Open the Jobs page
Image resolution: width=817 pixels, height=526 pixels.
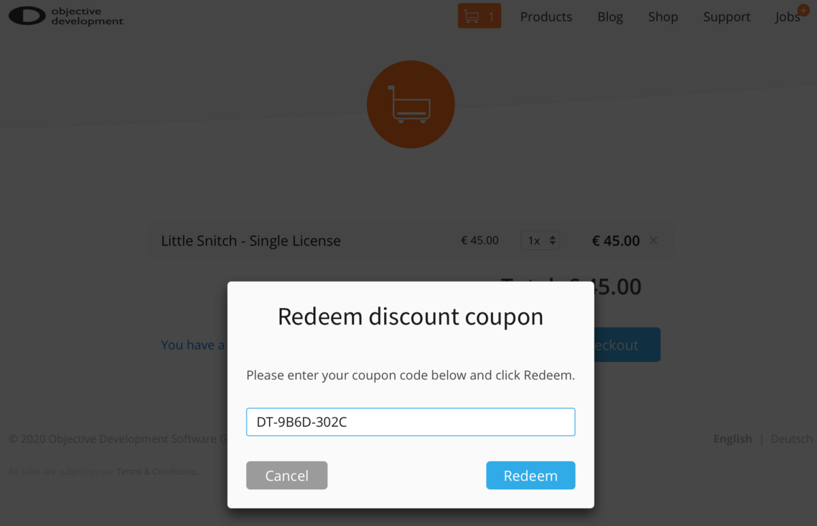pyautogui.click(x=787, y=18)
